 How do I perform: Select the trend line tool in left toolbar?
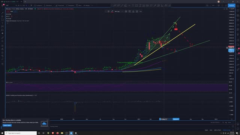(x=2, y=13)
